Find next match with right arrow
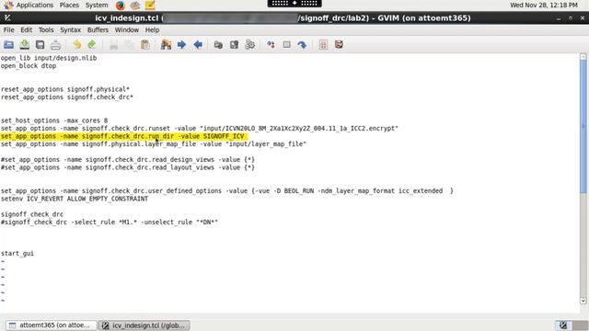 coord(182,45)
